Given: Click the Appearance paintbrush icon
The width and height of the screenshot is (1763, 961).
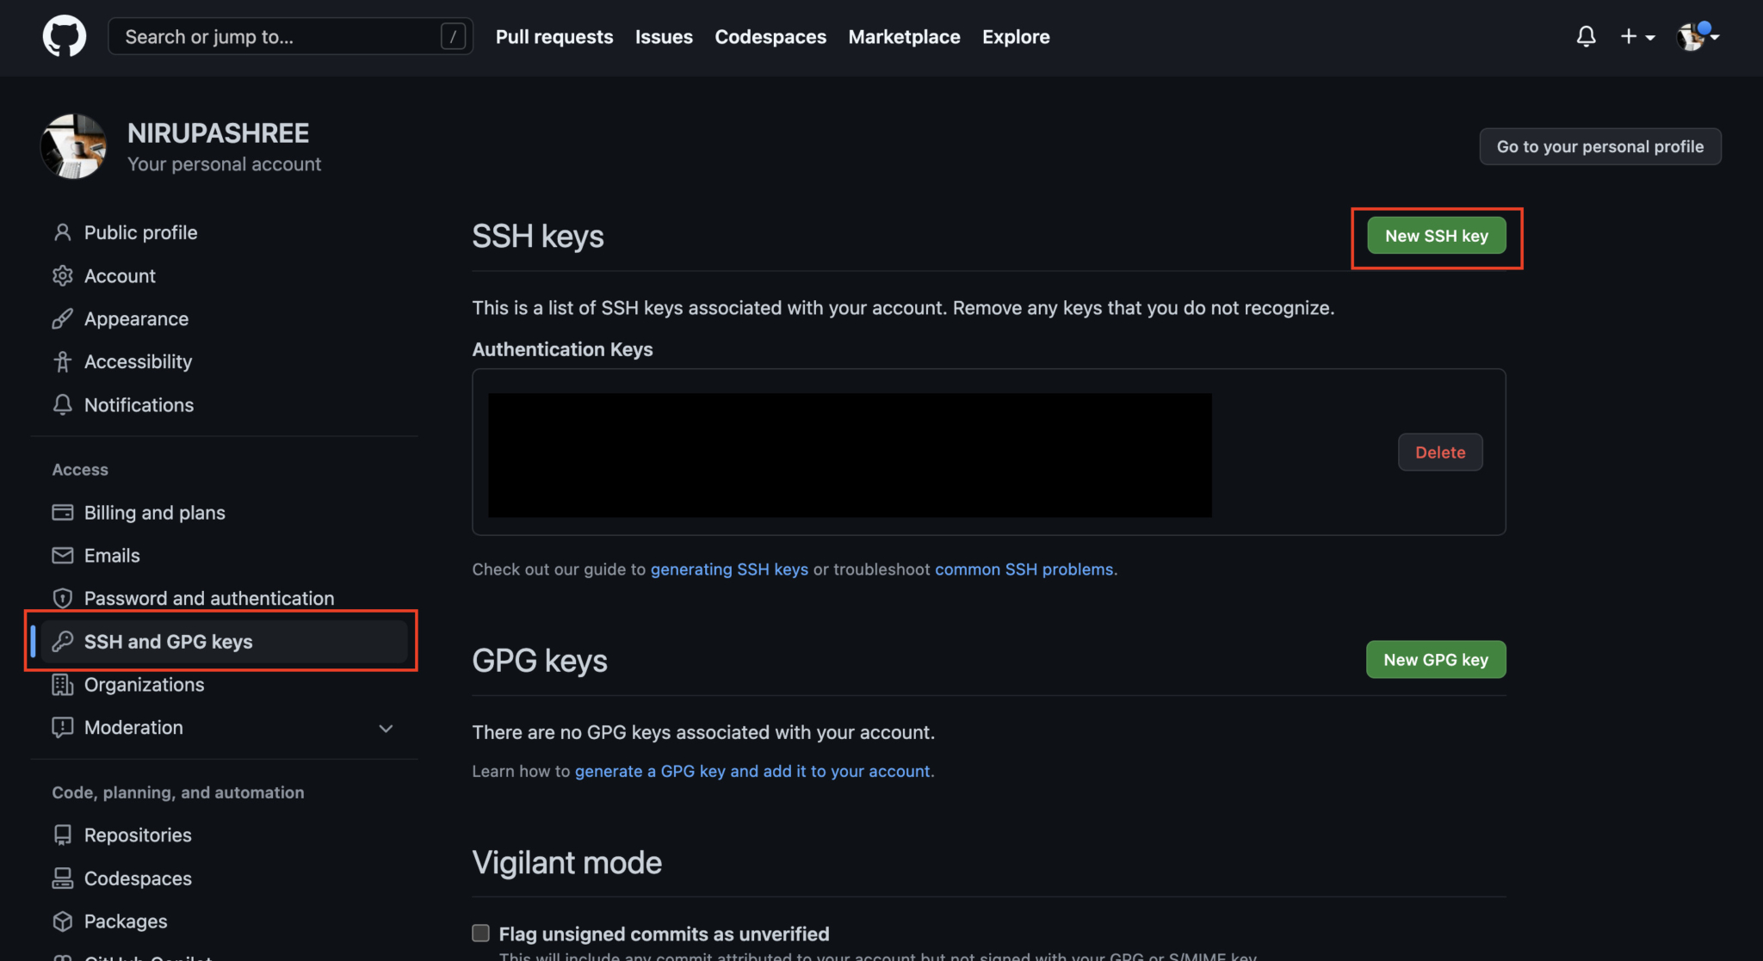Looking at the screenshot, I should pos(62,318).
